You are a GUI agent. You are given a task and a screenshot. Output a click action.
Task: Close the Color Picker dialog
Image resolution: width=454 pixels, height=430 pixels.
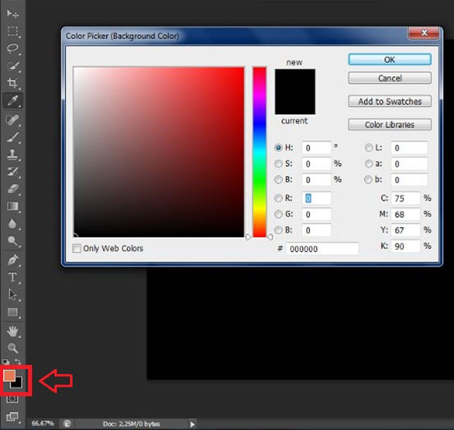(x=424, y=33)
